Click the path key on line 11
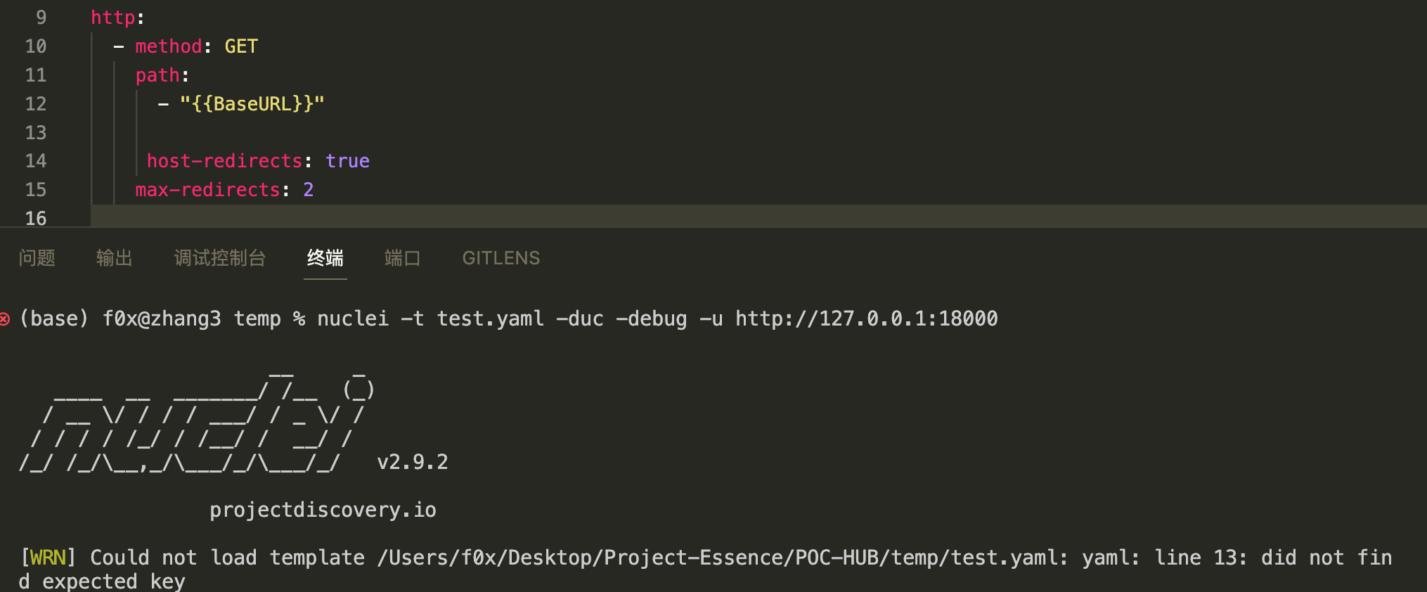Viewport: 1427px width, 592px height. [157, 75]
